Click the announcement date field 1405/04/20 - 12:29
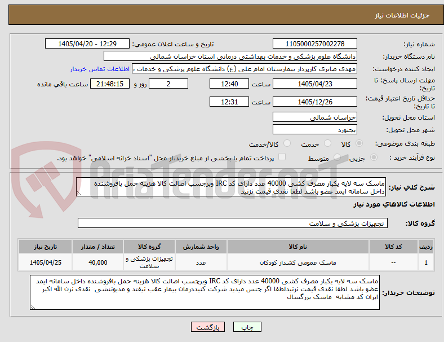This screenshot has height=342, width=444. tap(87, 43)
